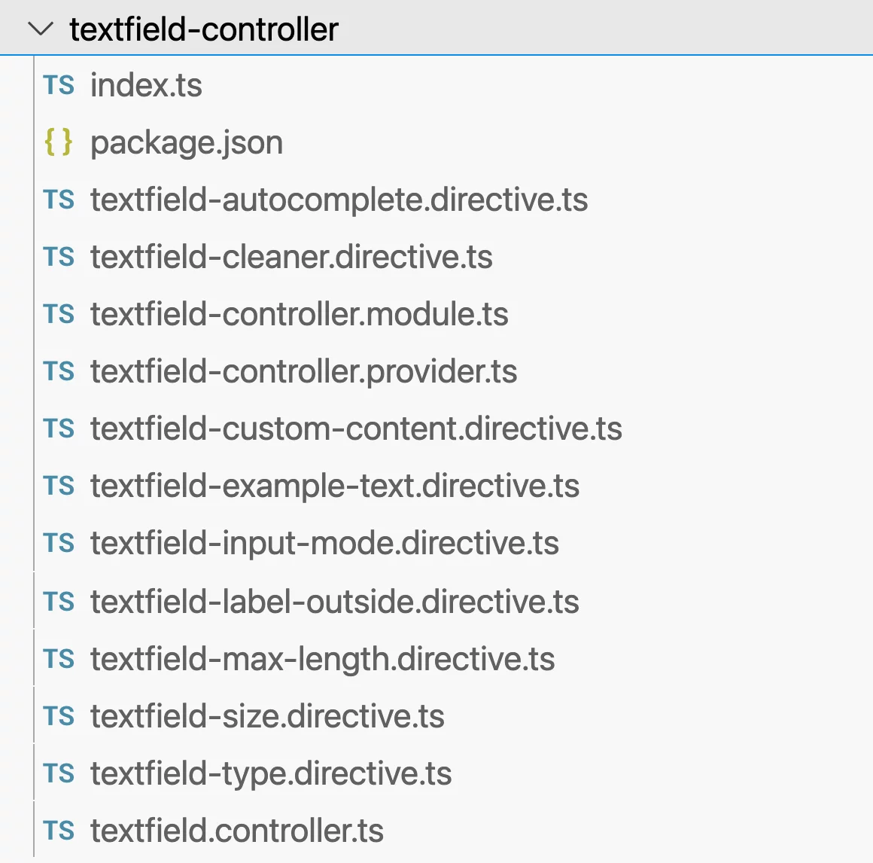The width and height of the screenshot is (873, 863).
Task: Click the TS icon for textfield-autocomplete.directive.ts
Action: pyautogui.click(x=59, y=200)
